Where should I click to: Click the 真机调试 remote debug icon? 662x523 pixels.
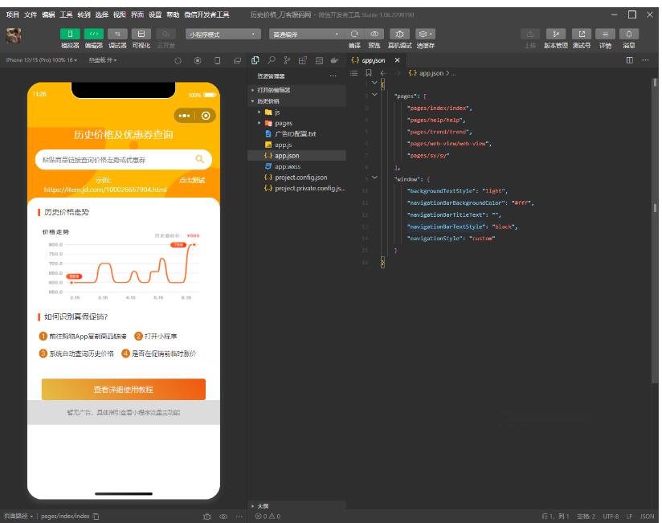tap(399, 34)
